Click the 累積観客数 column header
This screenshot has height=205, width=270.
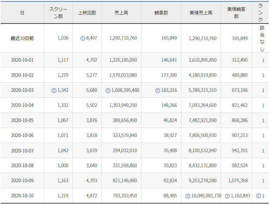tap(236, 13)
